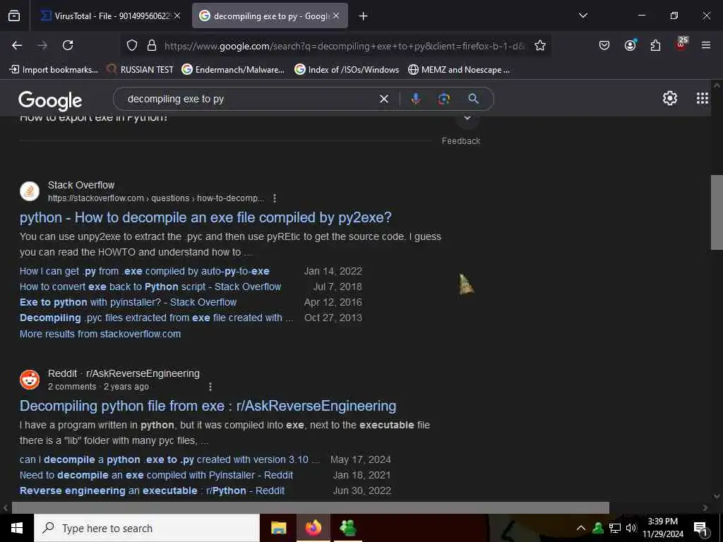Screen dimensions: 723x542
Task: Open can I decompile a python .exe link
Action: point(169,459)
